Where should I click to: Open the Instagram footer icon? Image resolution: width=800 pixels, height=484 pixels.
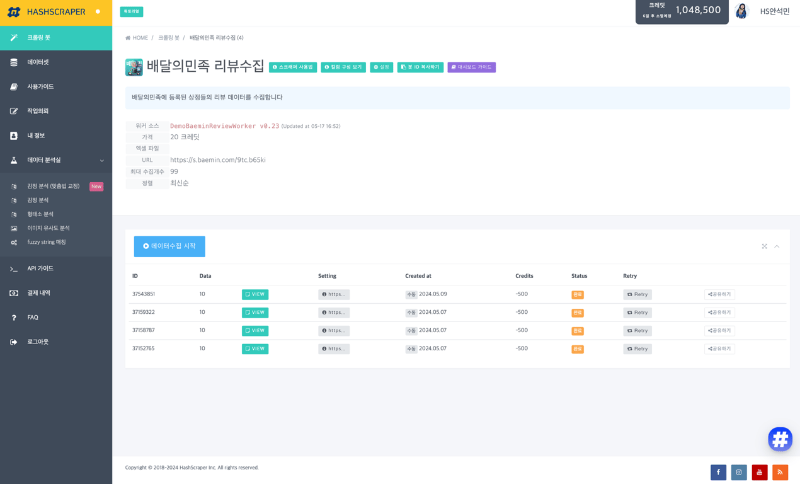(739, 473)
